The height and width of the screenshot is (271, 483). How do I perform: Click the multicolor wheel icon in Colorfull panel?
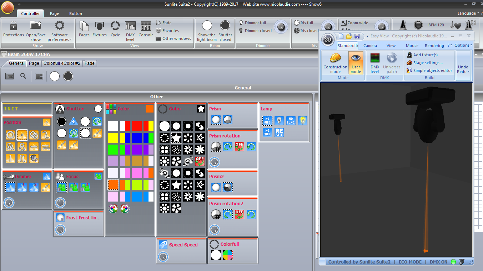228,255
